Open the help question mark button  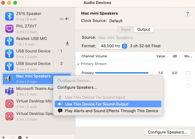(x=187, y=14)
